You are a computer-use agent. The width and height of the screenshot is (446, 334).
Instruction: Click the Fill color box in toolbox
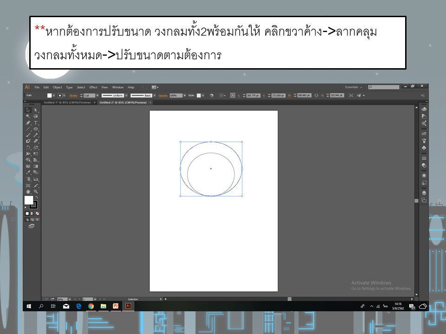[28, 200]
